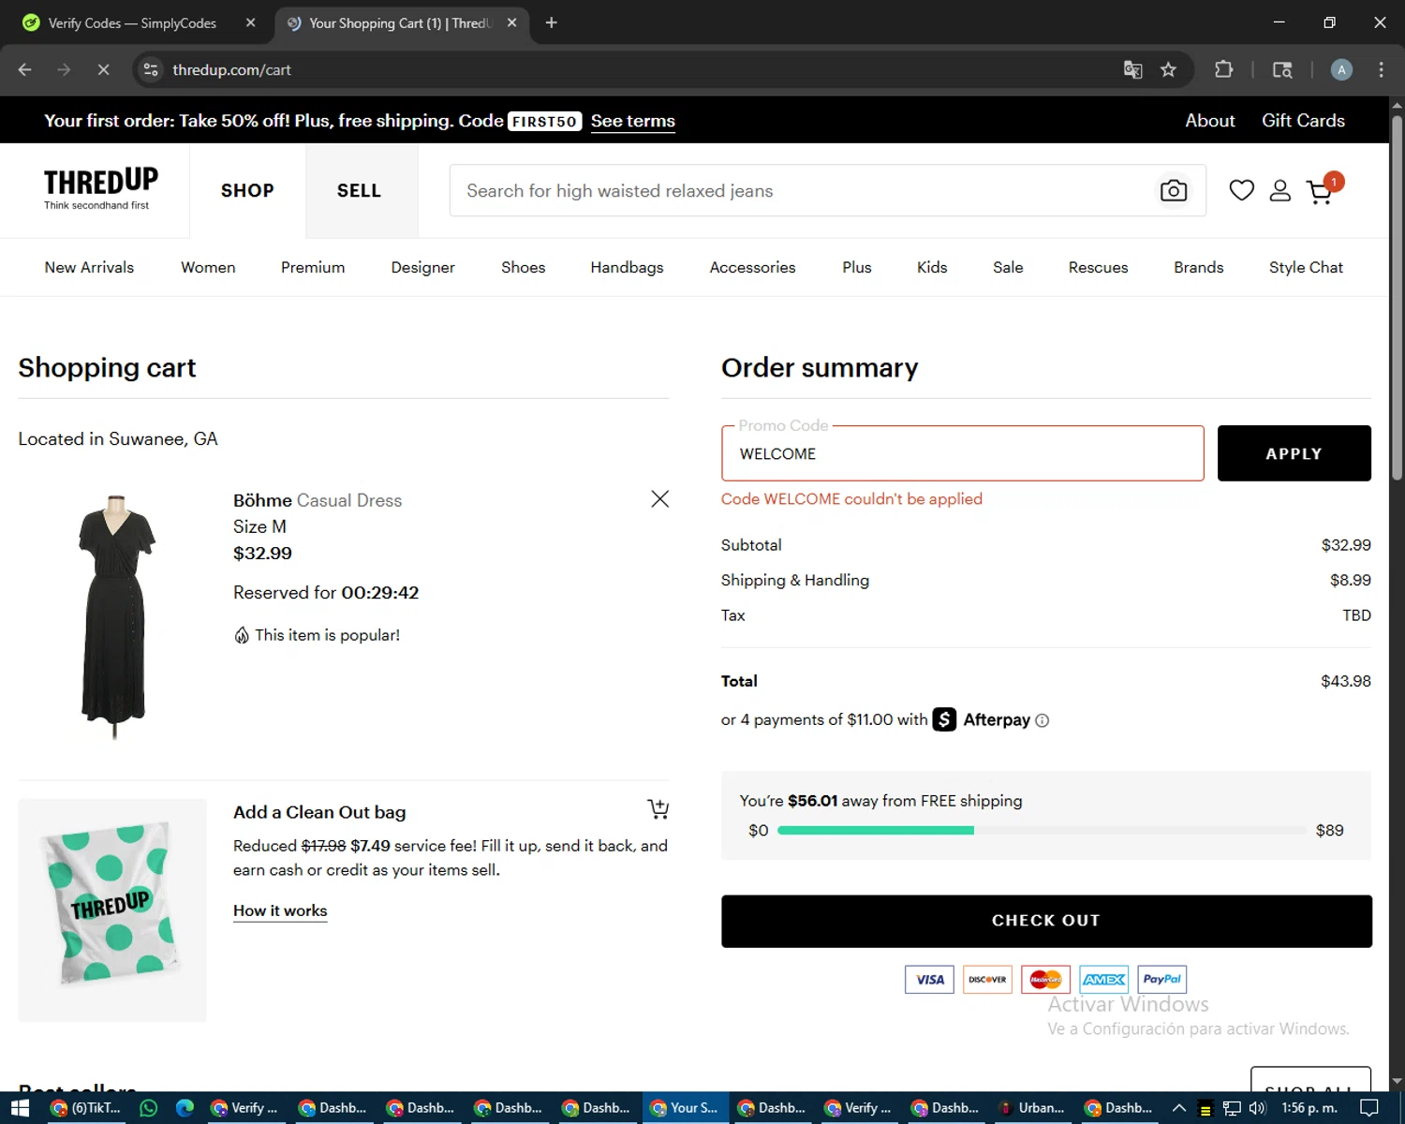
Task: Bookmark this page with star icon
Action: point(1168,69)
